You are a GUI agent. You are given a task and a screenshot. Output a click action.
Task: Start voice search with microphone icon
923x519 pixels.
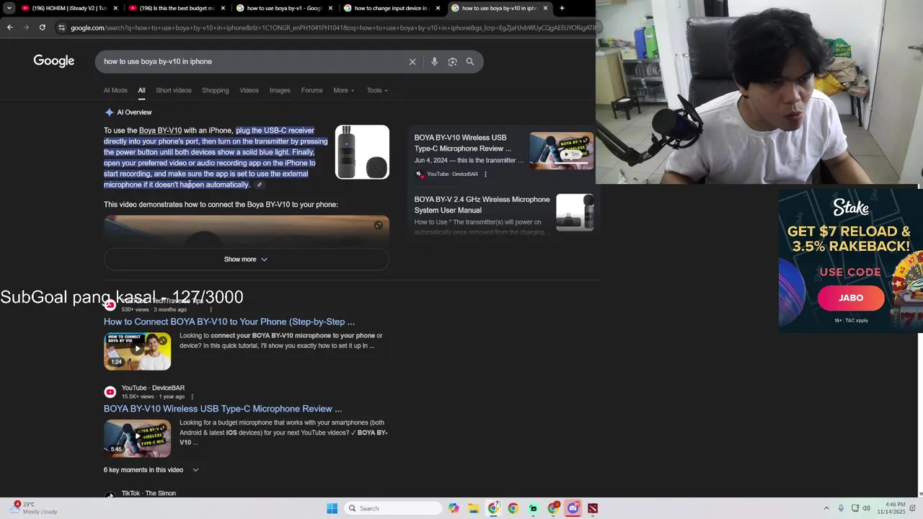click(x=434, y=62)
